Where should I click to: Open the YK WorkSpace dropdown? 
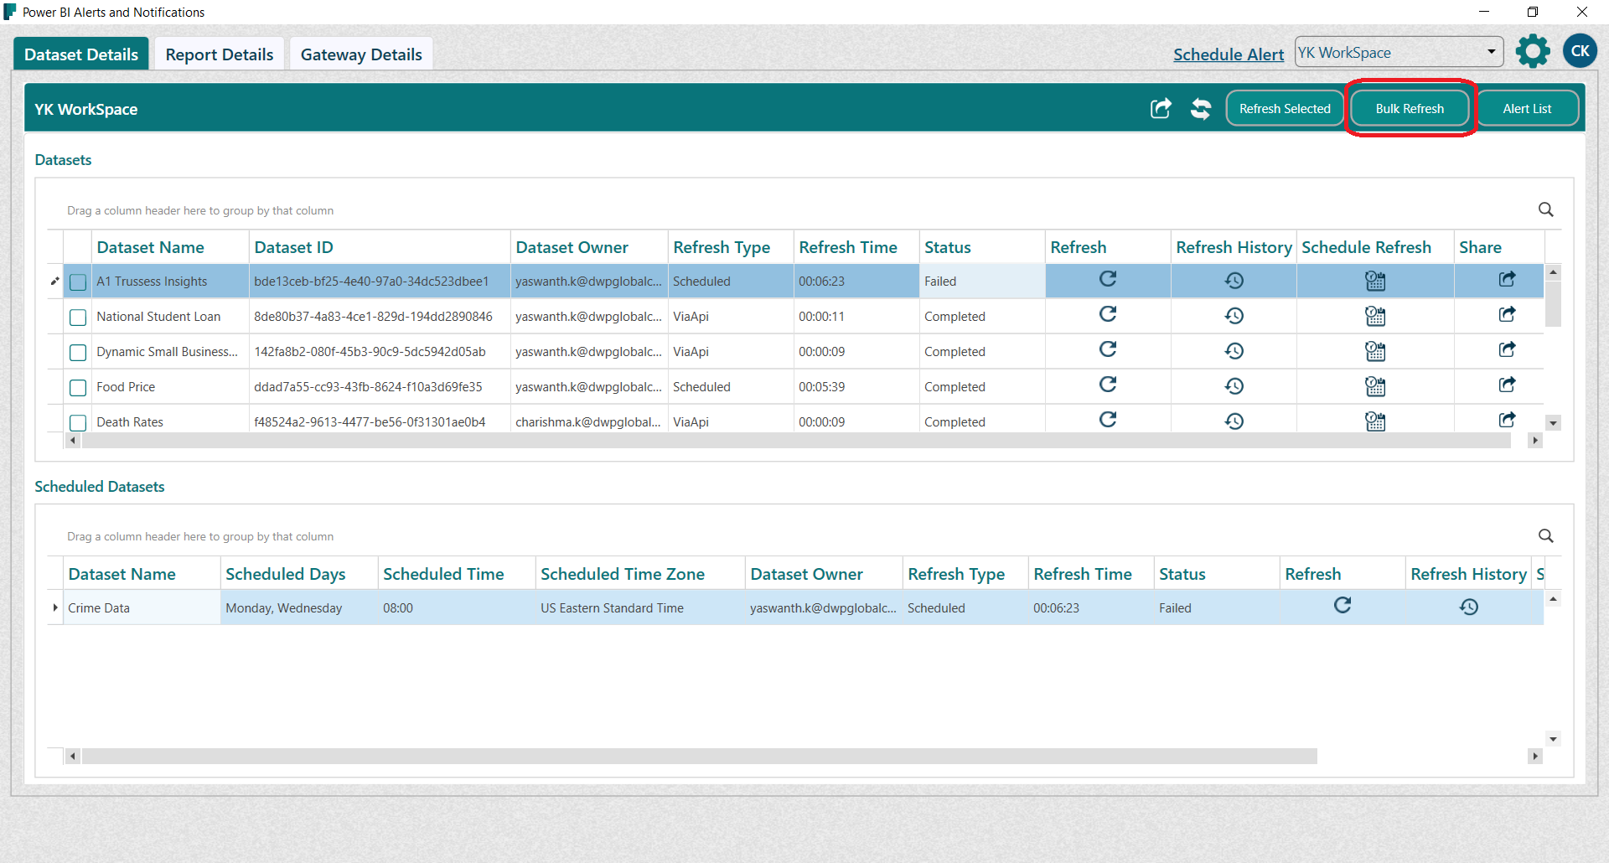coord(1399,52)
